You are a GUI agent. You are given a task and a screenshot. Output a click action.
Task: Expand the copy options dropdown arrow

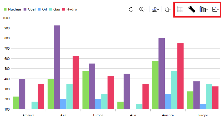point(171,10)
